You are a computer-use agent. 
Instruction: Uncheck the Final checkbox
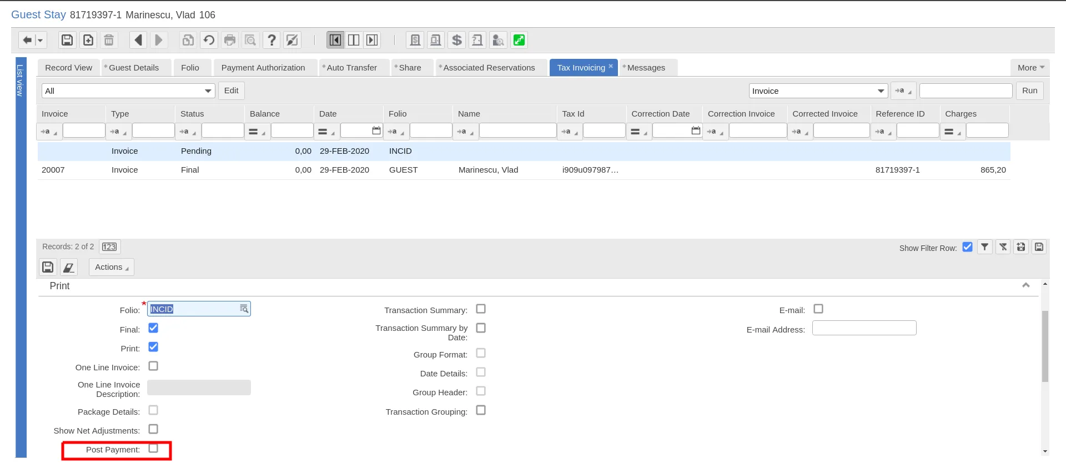point(153,328)
